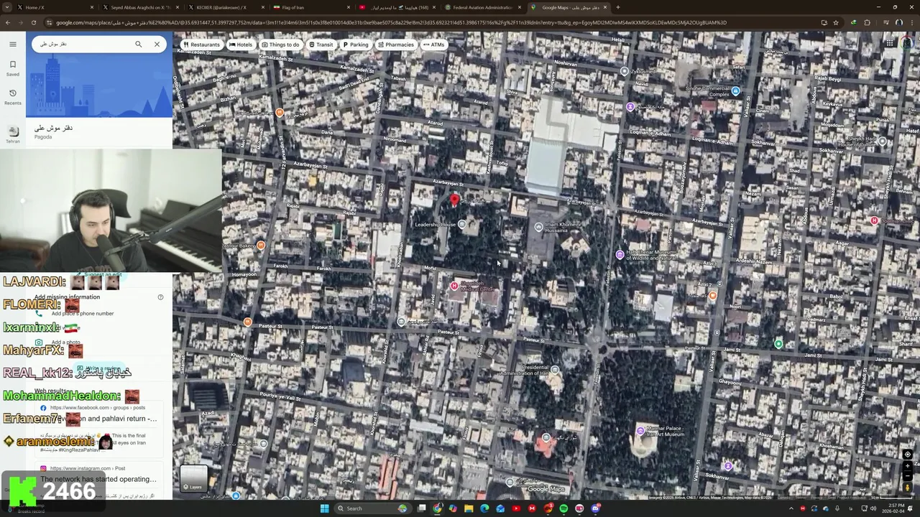Viewport: 920px width, 517px height.
Task: Click the Windows taskbar Search box
Action: (x=374, y=508)
